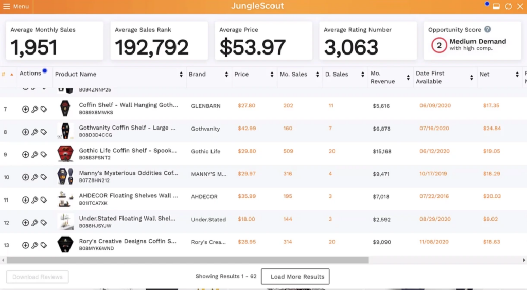The width and height of the screenshot is (527, 290).
Task: Click Load More Results button
Action: tap(295, 277)
